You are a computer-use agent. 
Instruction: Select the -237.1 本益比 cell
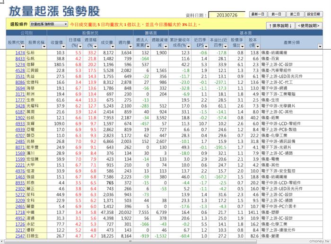click(x=218, y=82)
